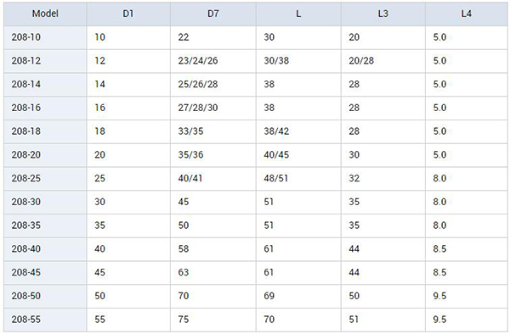
Task: Select the 208-50 model cell
Action: pyautogui.click(x=45, y=296)
